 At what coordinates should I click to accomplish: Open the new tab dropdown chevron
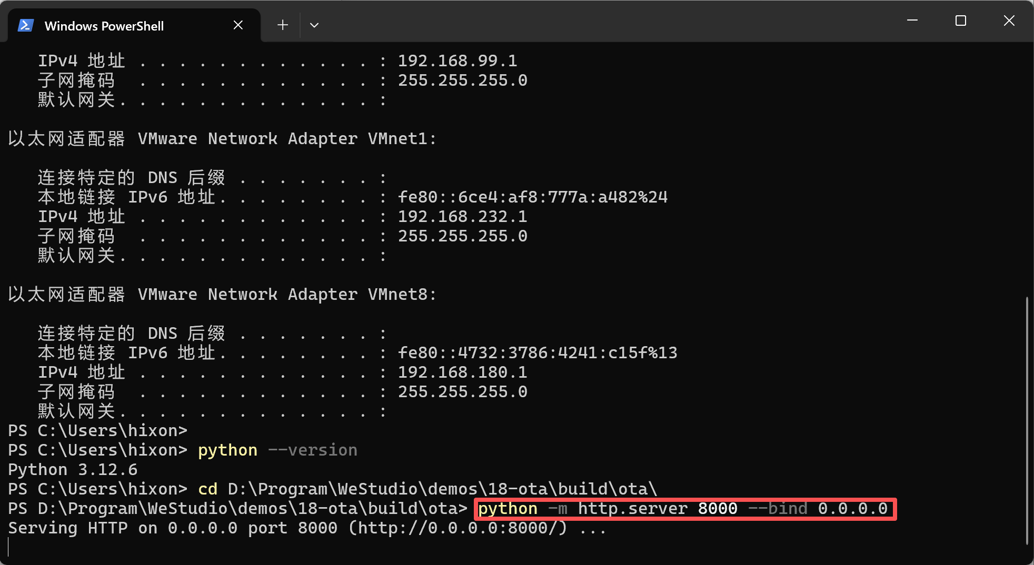tap(314, 25)
